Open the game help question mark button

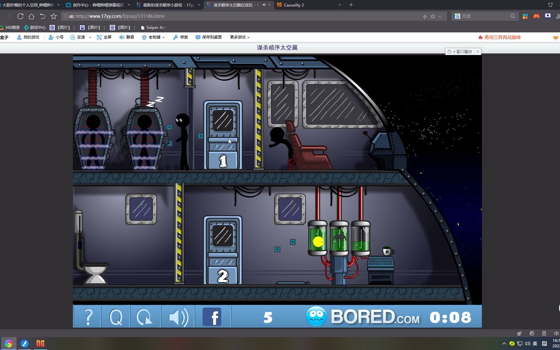pos(87,317)
